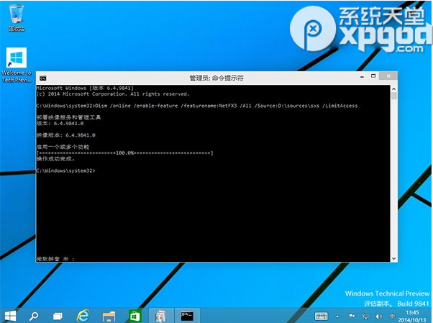Open the touch keyboard from the tray
433x323 pixels.
click(322, 316)
